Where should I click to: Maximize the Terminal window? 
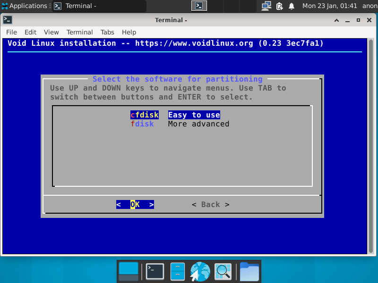[x=358, y=20]
